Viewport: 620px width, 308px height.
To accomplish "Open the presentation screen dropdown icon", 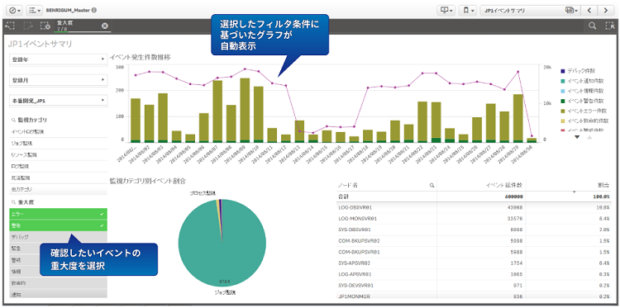I will pos(446,11).
